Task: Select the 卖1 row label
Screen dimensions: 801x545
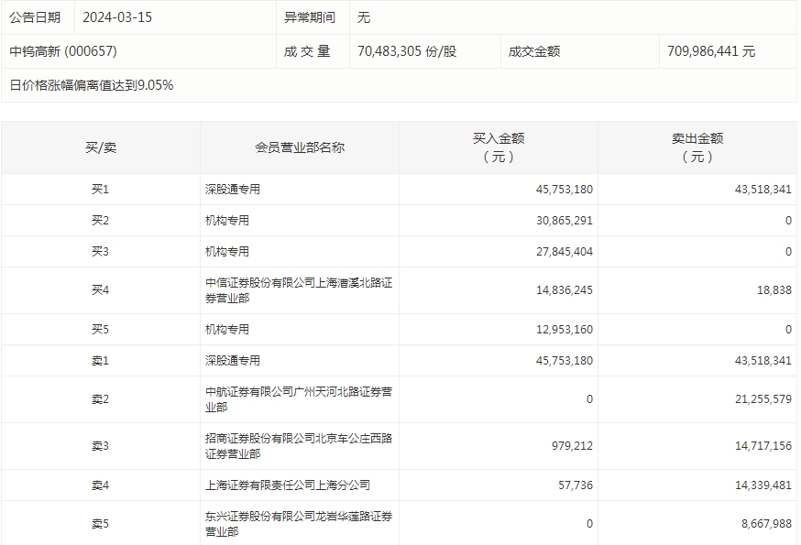Action: tap(100, 361)
